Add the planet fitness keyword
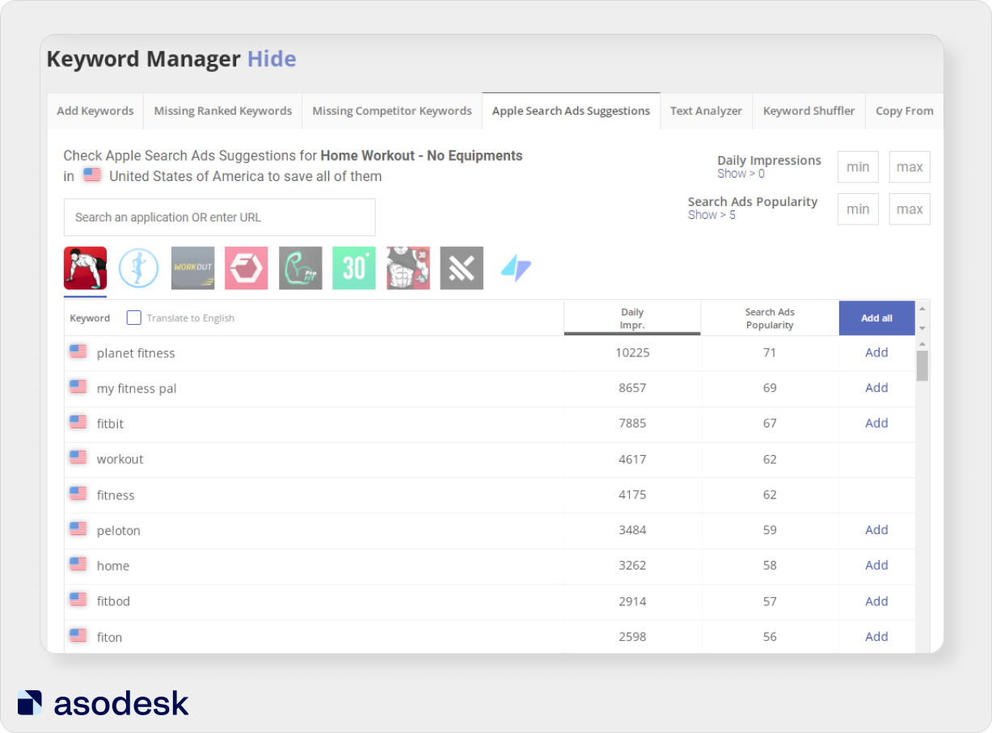Screen dimensions: 992x733 (x=876, y=352)
